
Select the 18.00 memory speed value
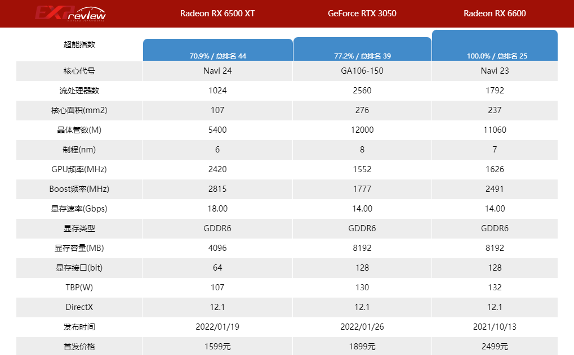click(x=217, y=209)
